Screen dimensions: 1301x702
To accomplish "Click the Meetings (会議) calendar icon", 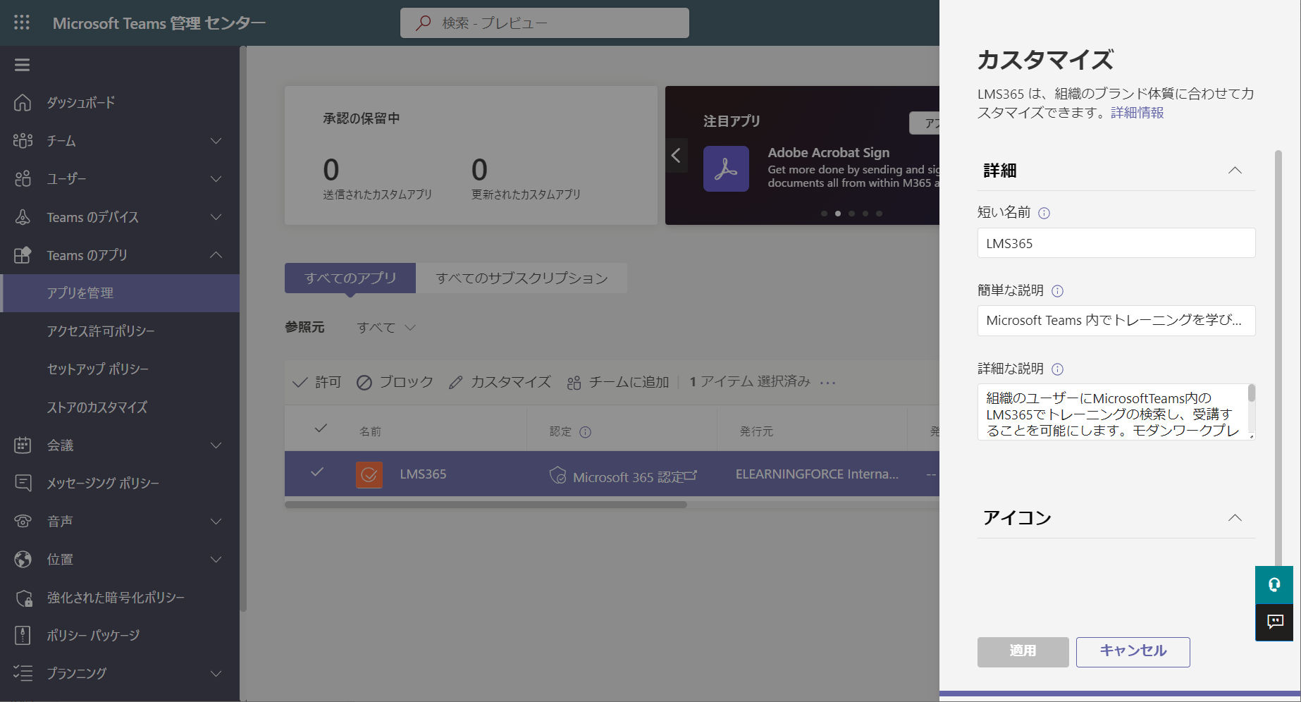I will pos(23,445).
